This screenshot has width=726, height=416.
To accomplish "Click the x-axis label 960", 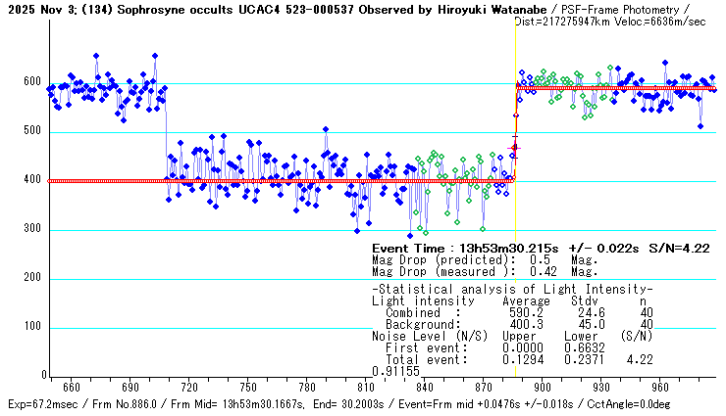I will [660, 387].
